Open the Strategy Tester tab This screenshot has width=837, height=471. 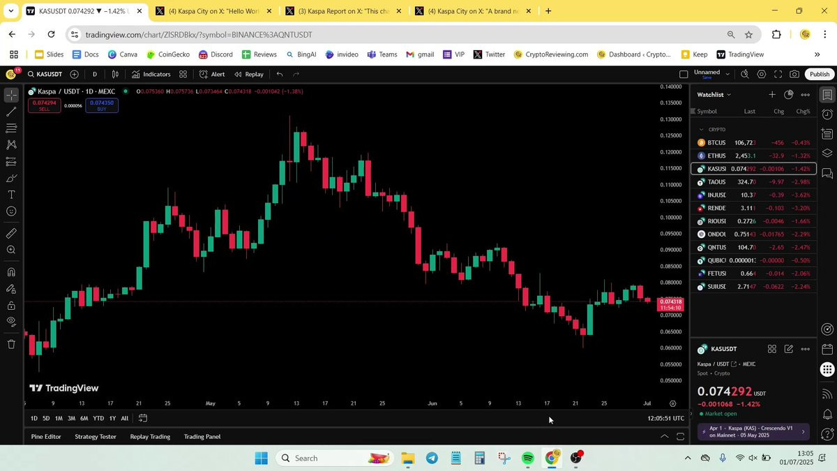[x=96, y=437]
